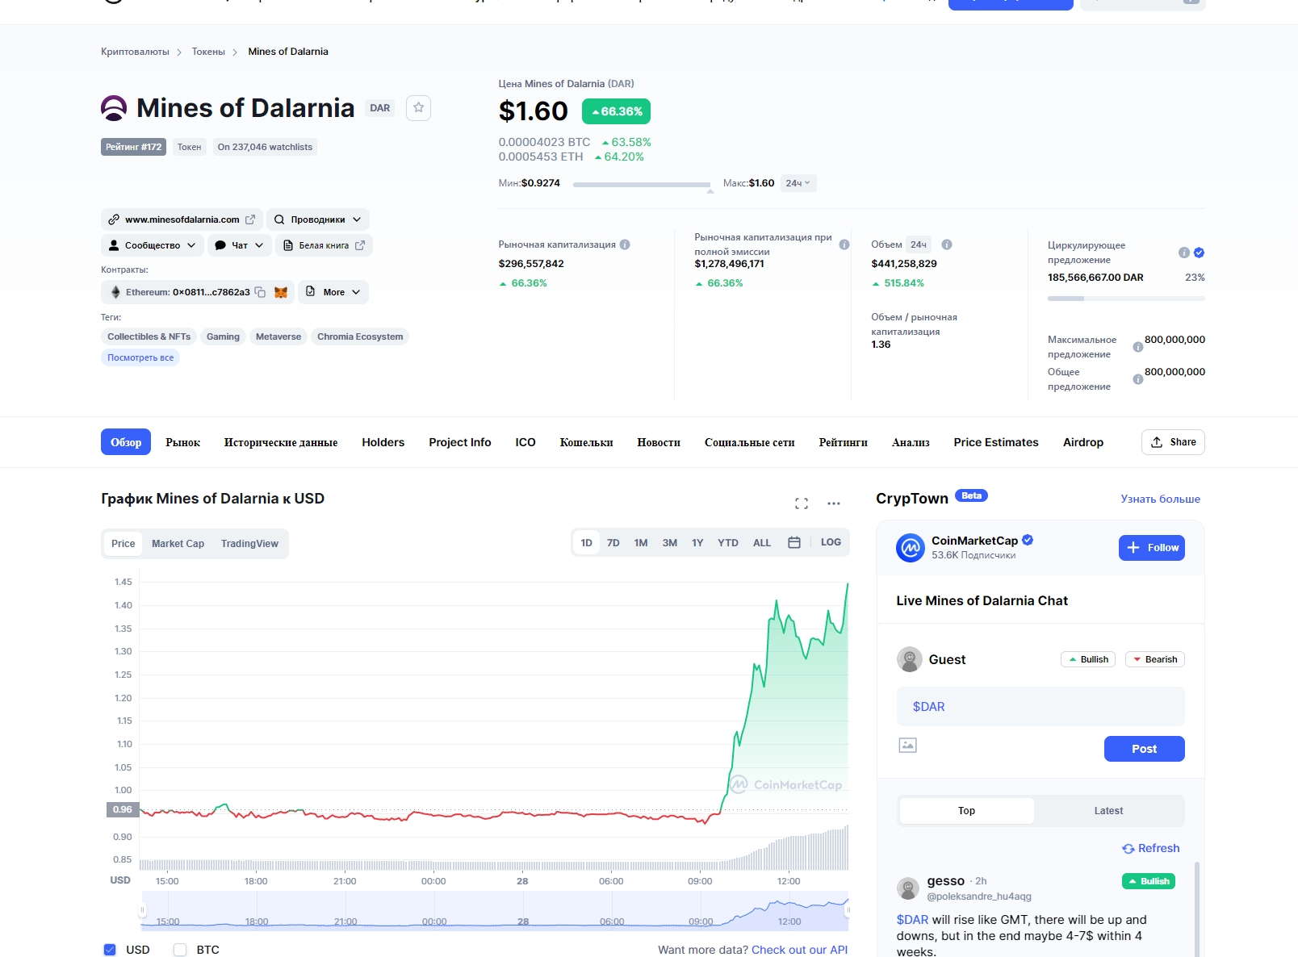The height and width of the screenshot is (957, 1298).
Task: Click the volume info icon
Action: coord(947,244)
